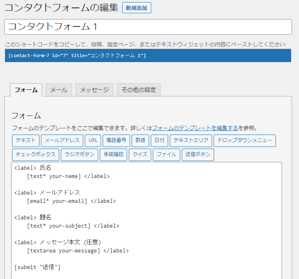
Task: Add a テキストエリア tag
Action: click(x=191, y=141)
